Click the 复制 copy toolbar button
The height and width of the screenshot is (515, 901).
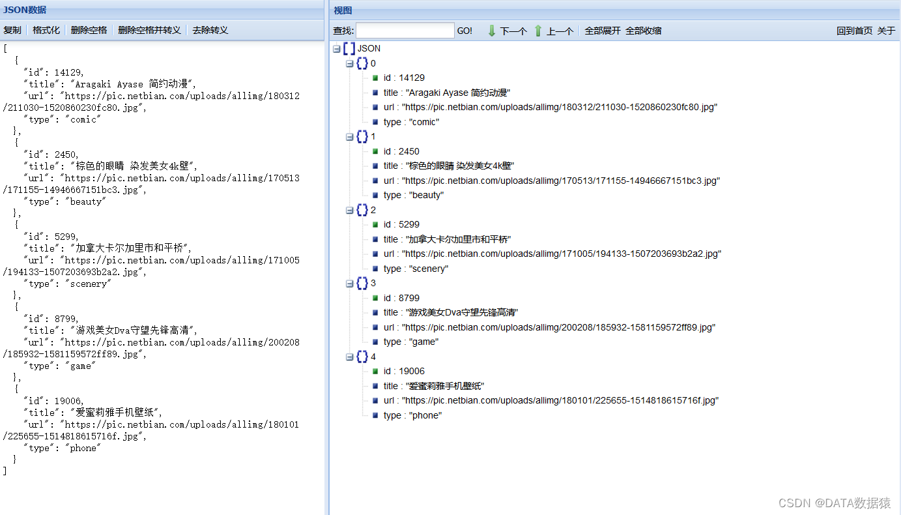coord(12,30)
